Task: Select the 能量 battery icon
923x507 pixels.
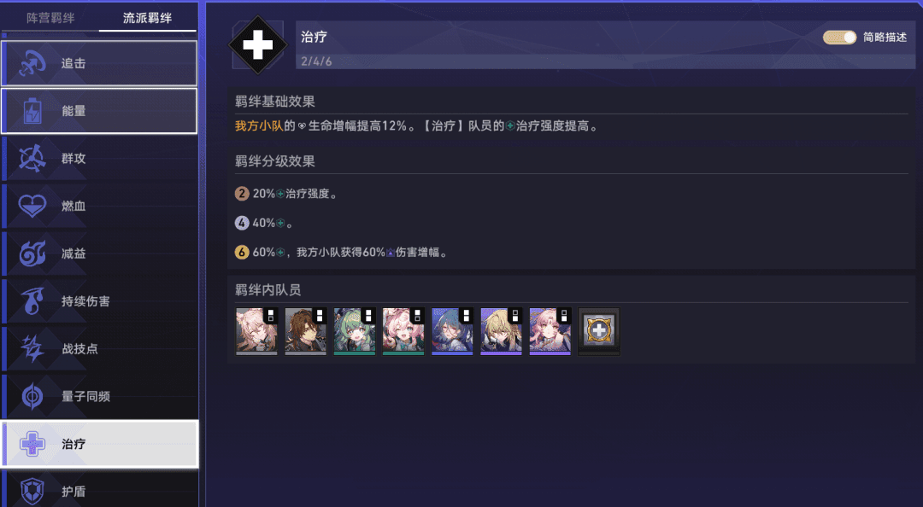Action: tap(32, 111)
